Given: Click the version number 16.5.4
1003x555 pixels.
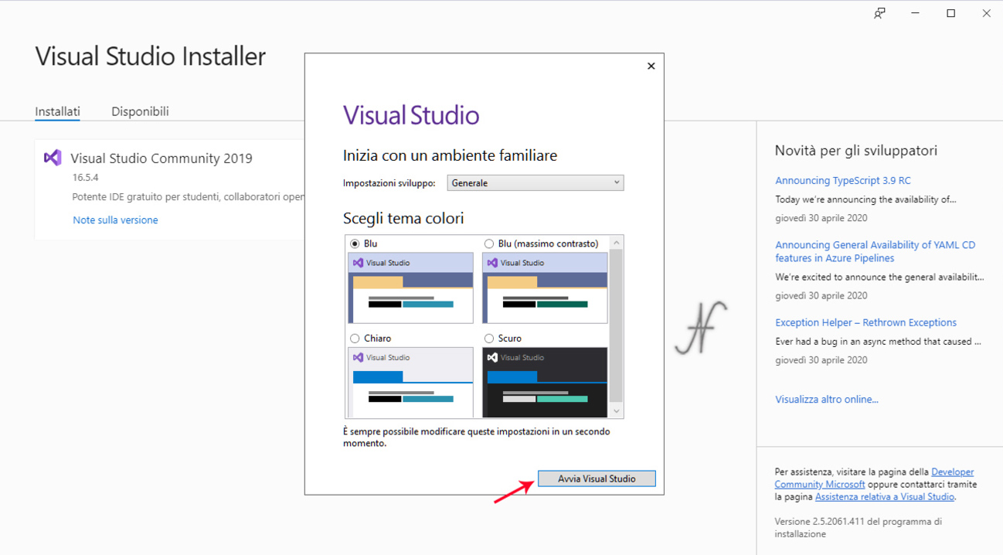Looking at the screenshot, I should pos(86,178).
